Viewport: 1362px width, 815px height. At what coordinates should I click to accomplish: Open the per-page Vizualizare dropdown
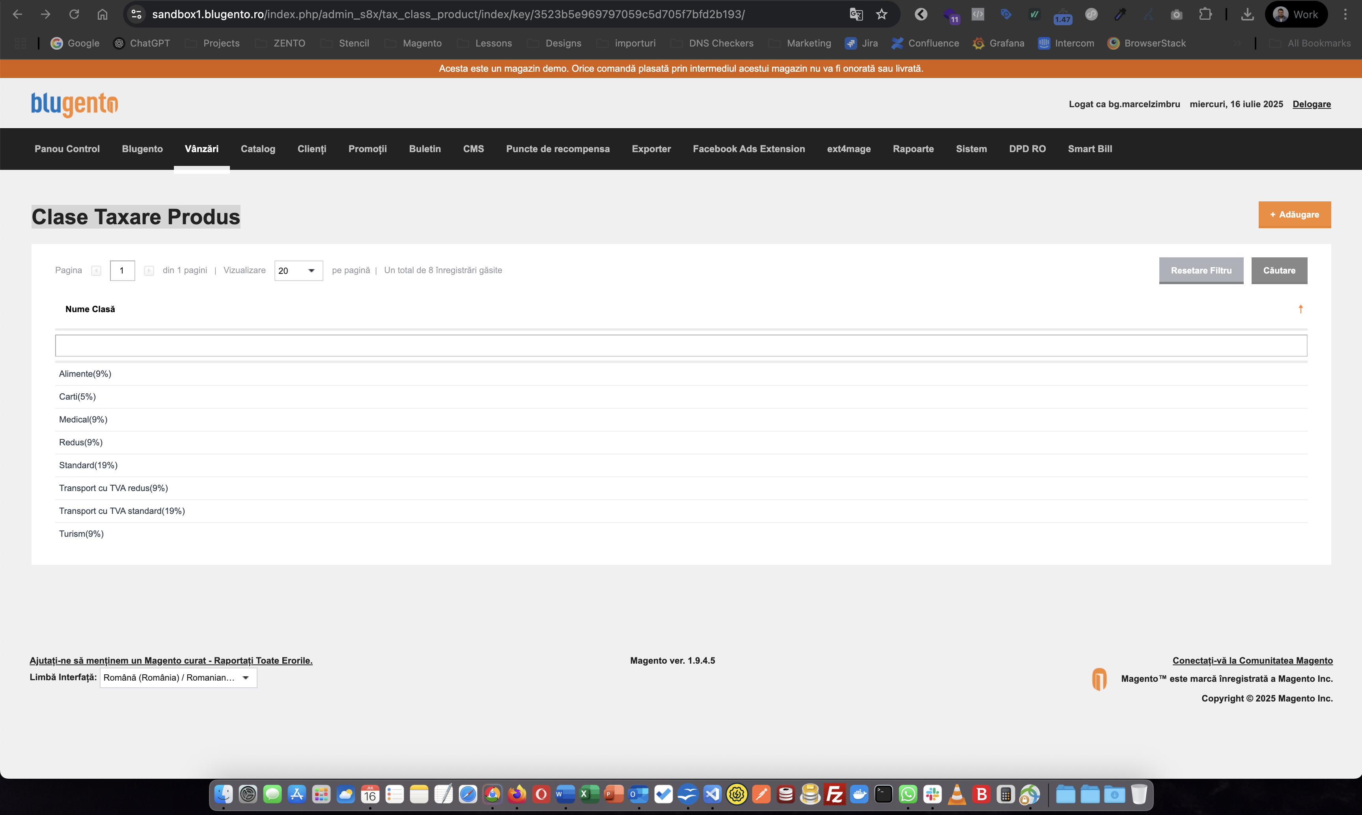pyautogui.click(x=299, y=271)
